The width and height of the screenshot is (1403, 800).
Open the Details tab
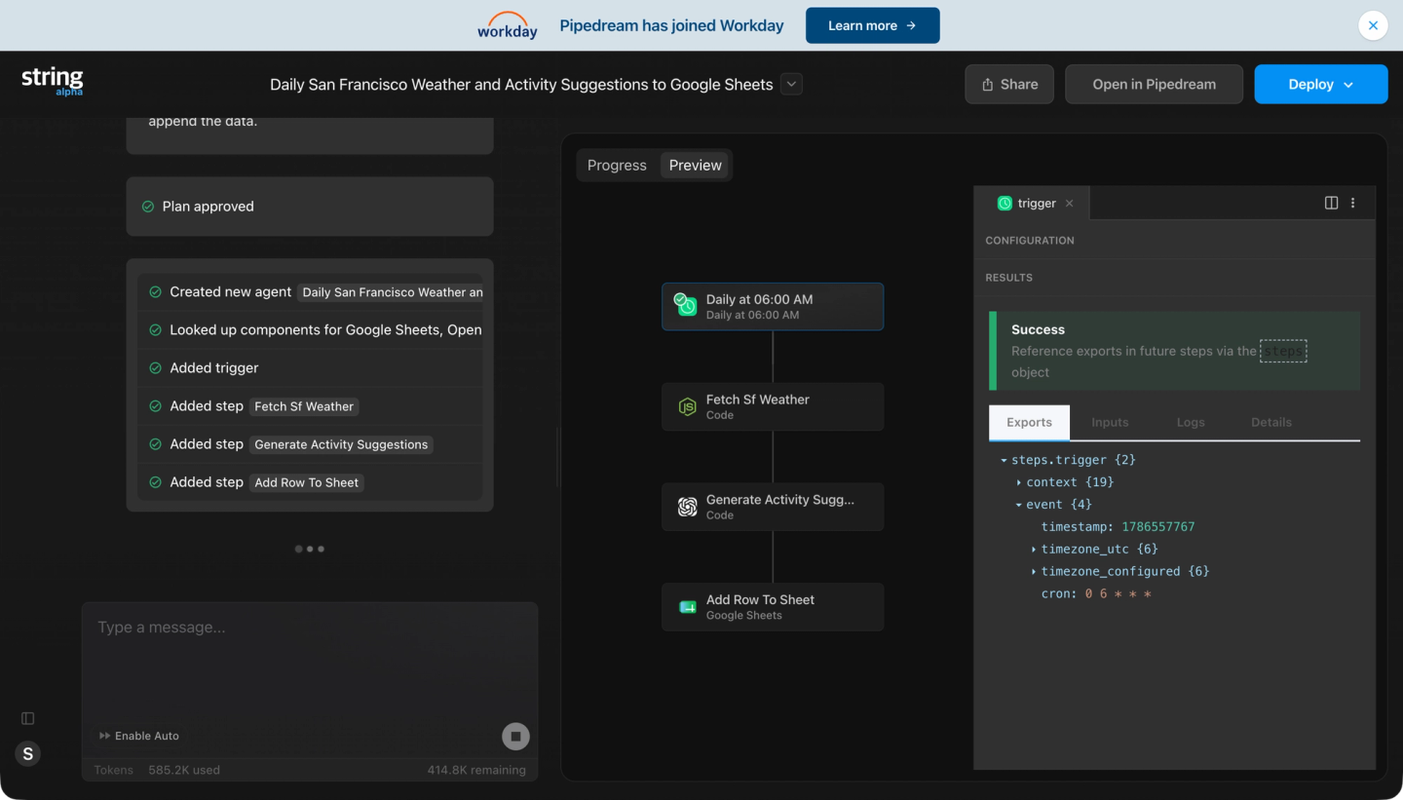tap(1271, 423)
